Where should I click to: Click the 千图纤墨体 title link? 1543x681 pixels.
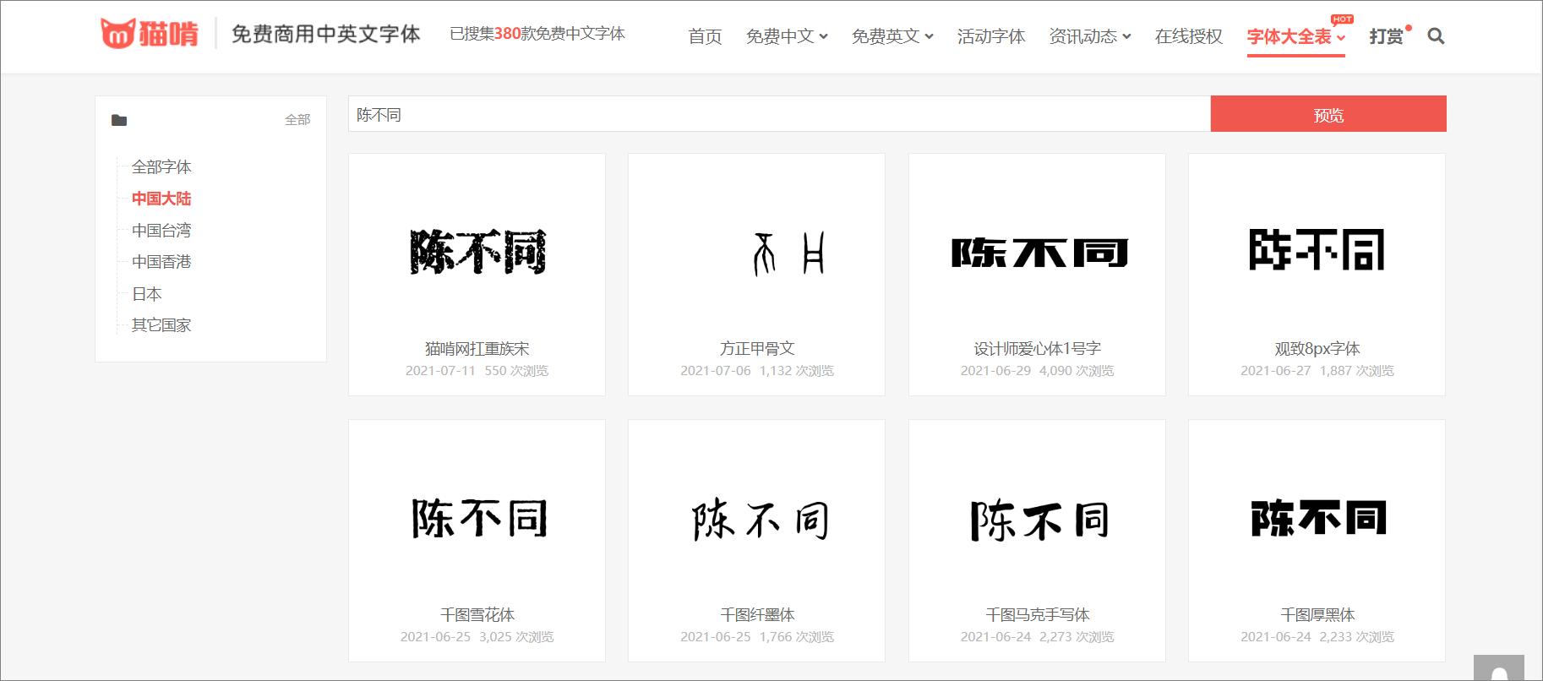[757, 614]
